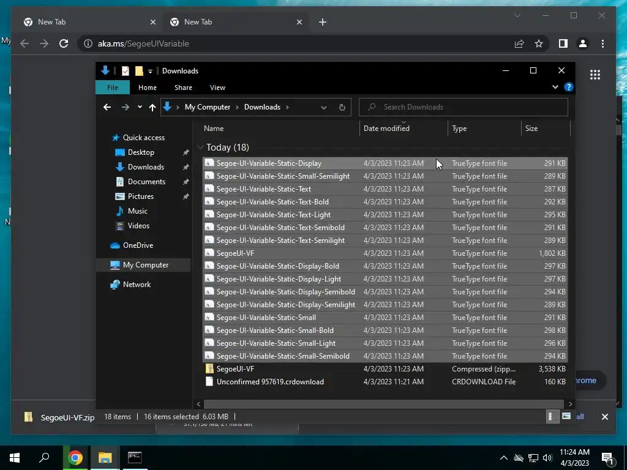Open a new Chrome tab with plus button
The width and height of the screenshot is (627, 470).
coord(323,23)
